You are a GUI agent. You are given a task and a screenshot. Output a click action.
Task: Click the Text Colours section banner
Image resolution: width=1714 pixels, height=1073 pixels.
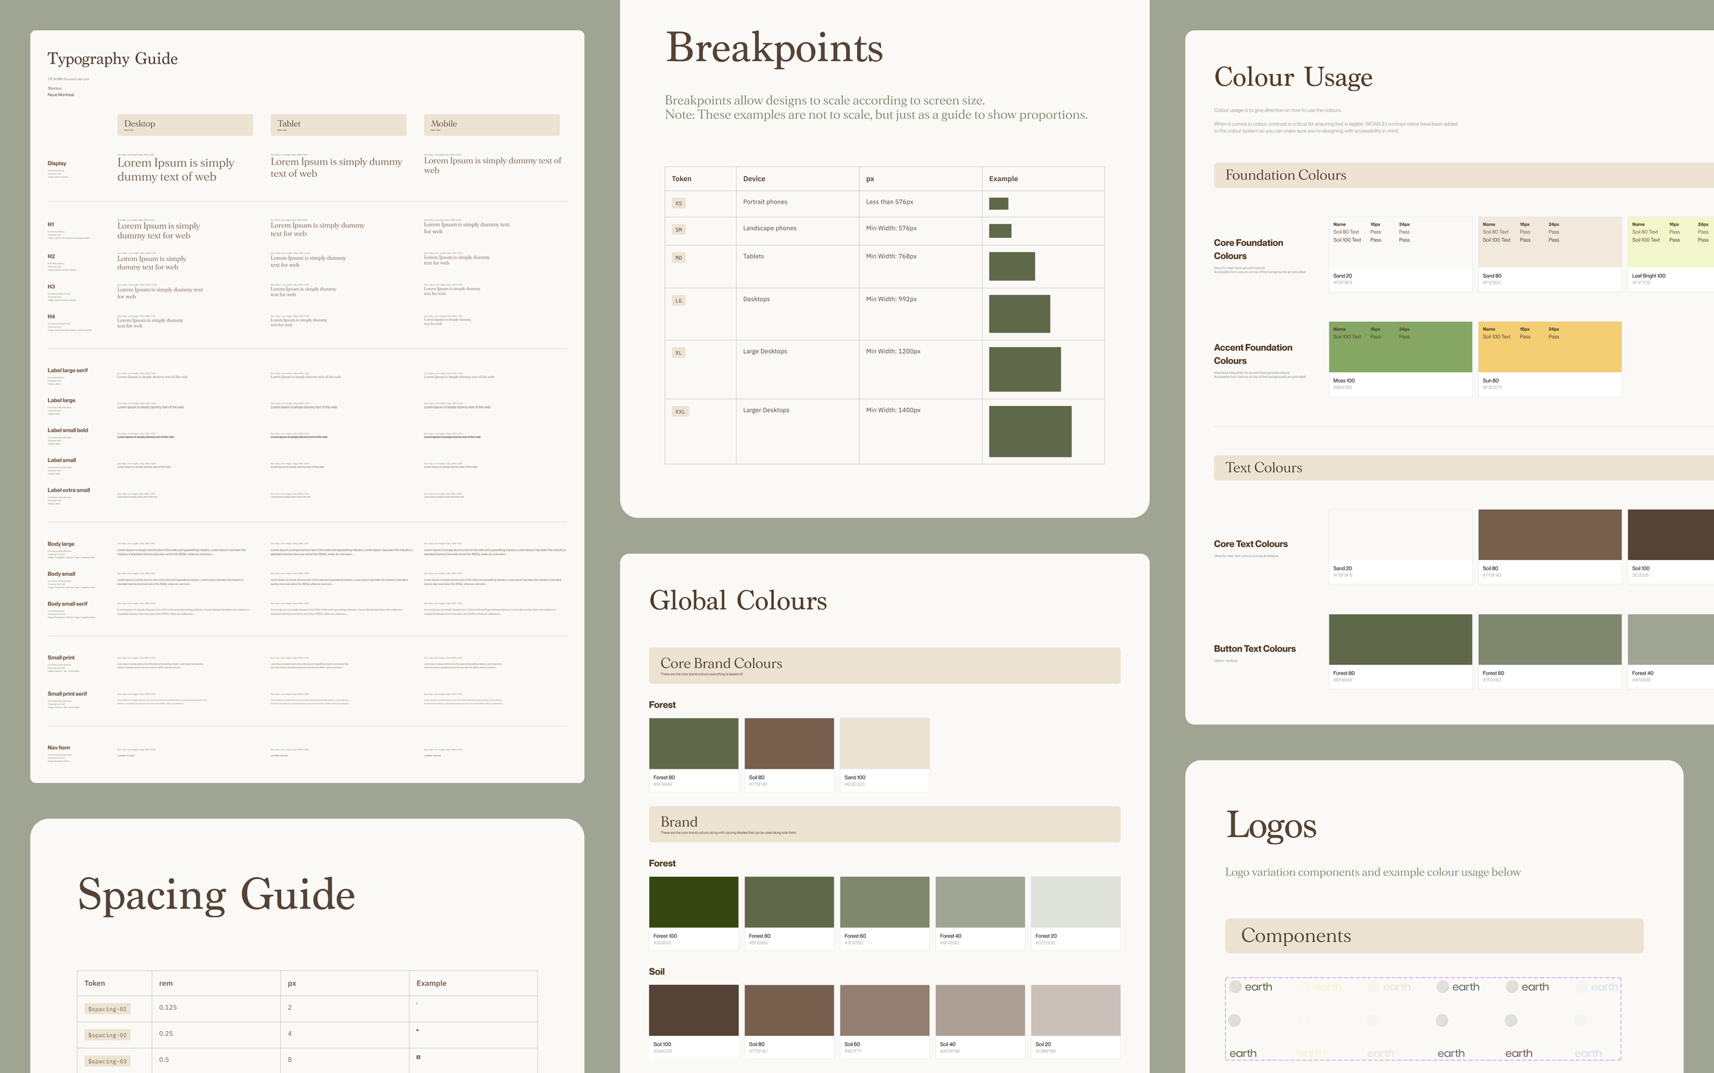click(x=1464, y=468)
